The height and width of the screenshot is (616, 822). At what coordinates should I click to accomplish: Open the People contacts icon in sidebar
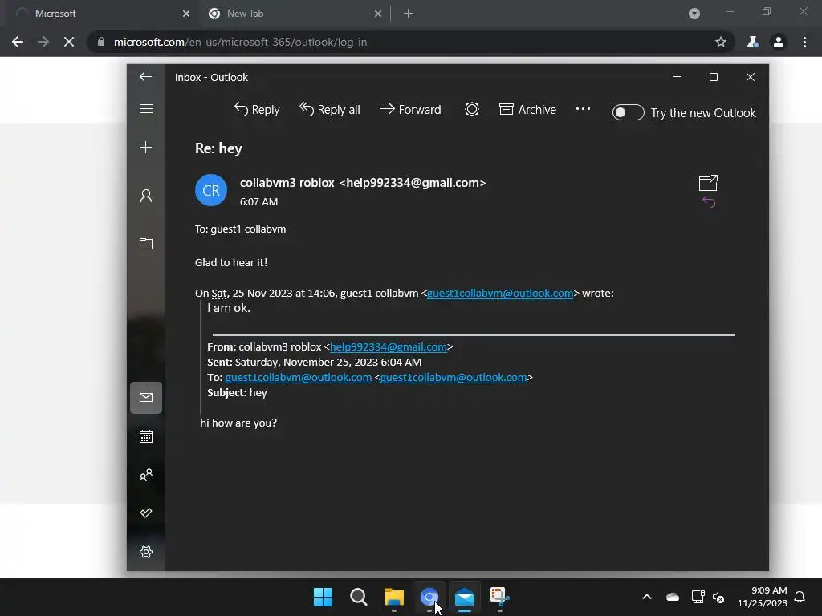pos(146,475)
